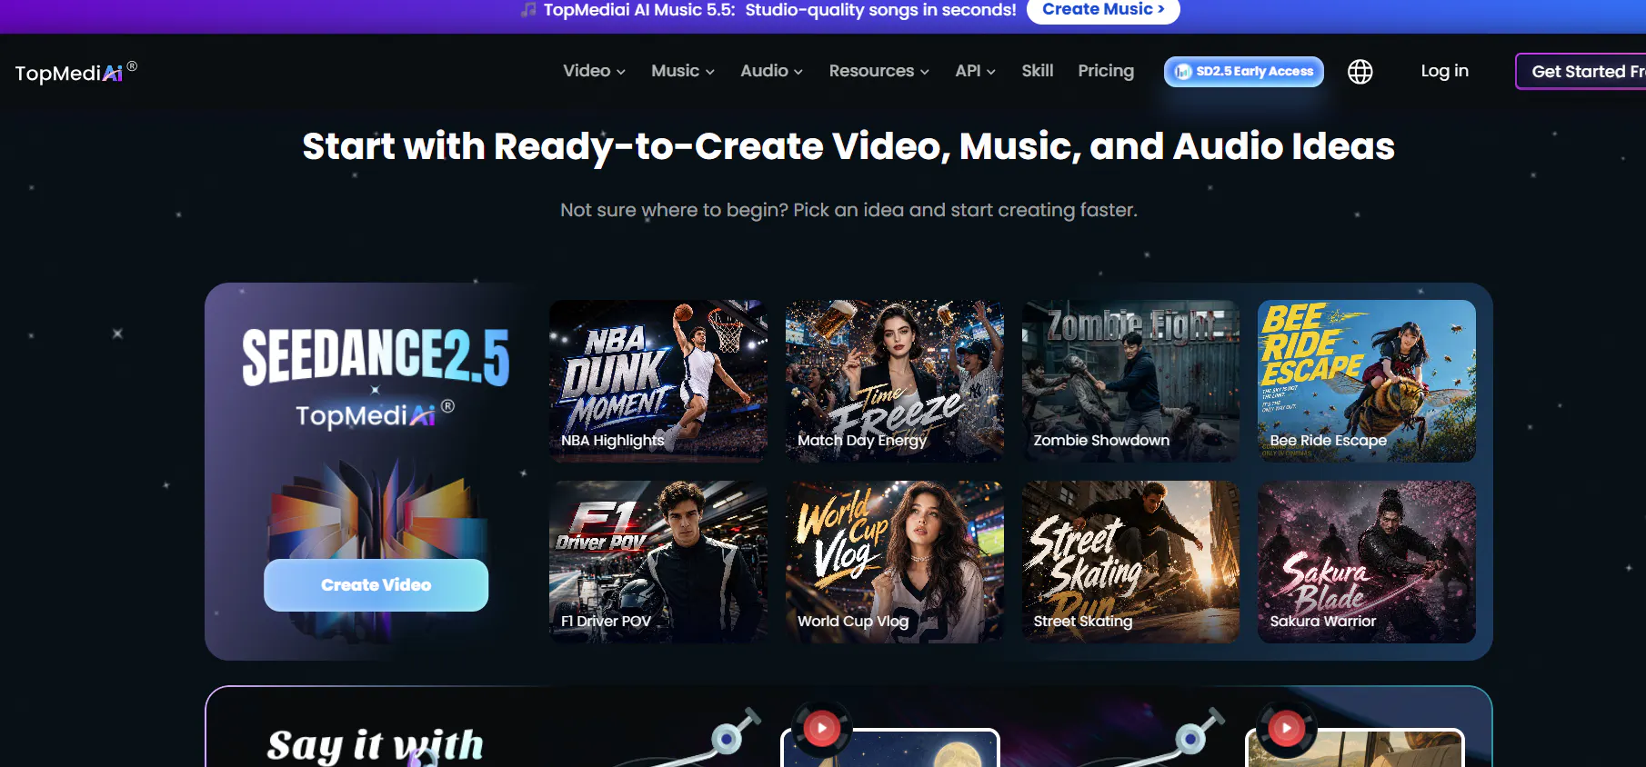
Task: Click the SEEDANCE2.5 banner title
Action: pos(376,356)
